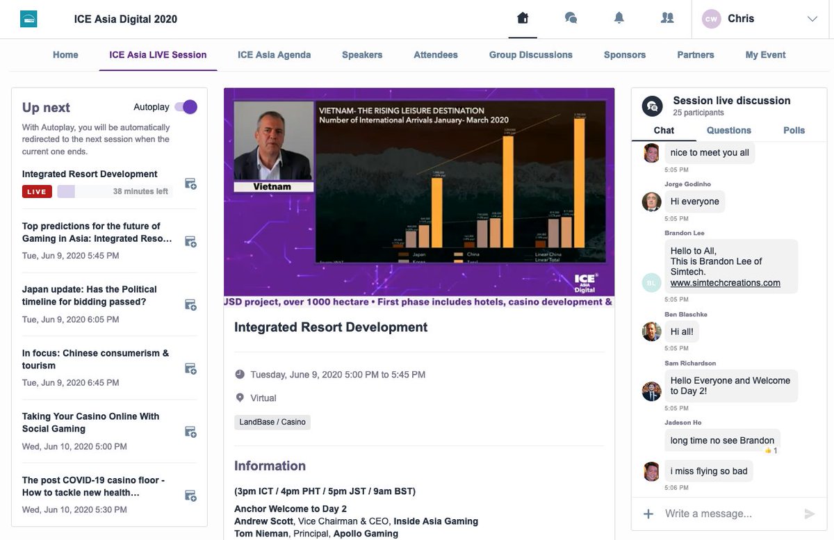Image resolution: width=834 pixels, height=540 pixels.
Task: Click the Write a message input field
Action: pyautogui.click(x=728, y=514)
